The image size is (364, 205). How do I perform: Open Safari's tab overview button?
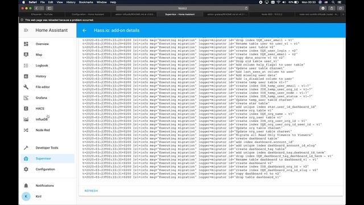coord(340,8)
